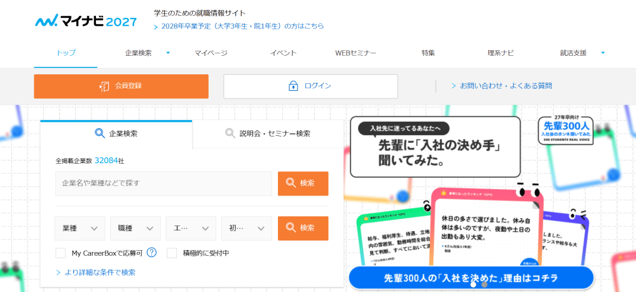
Task: Open WEBセミナー in navigation
Action: (356, 53)
